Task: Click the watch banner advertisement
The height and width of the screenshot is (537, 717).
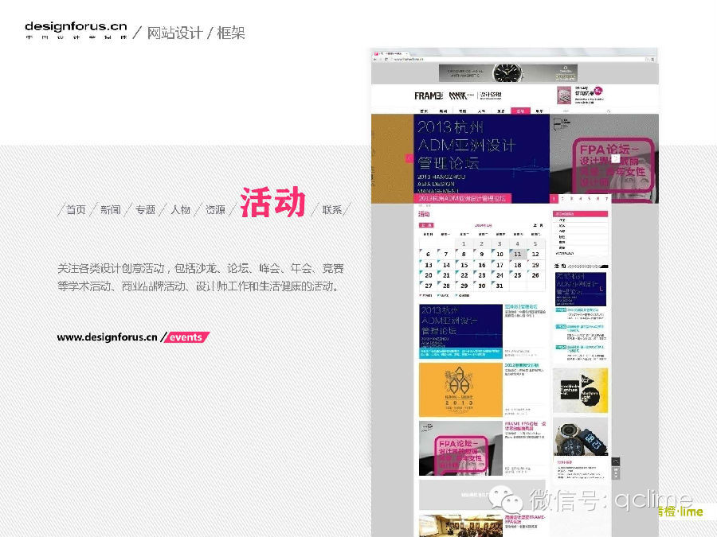Action: (x=508, y=73)
